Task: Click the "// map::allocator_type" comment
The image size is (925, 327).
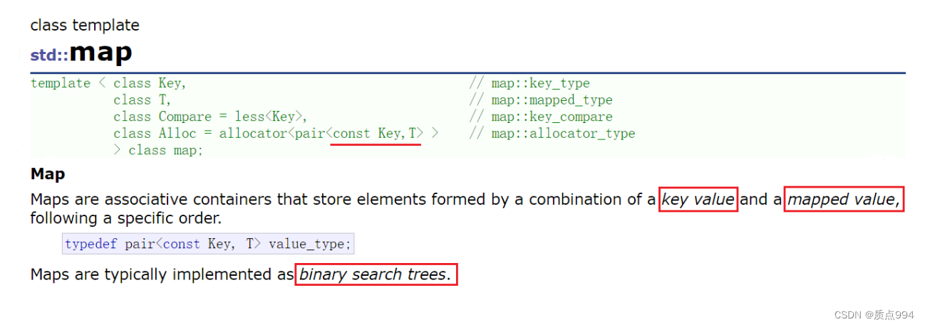Action: coord(552,133)
